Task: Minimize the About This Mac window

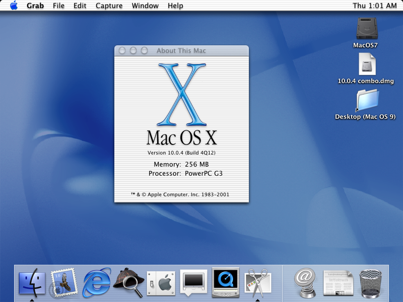Action: (133, 51)
